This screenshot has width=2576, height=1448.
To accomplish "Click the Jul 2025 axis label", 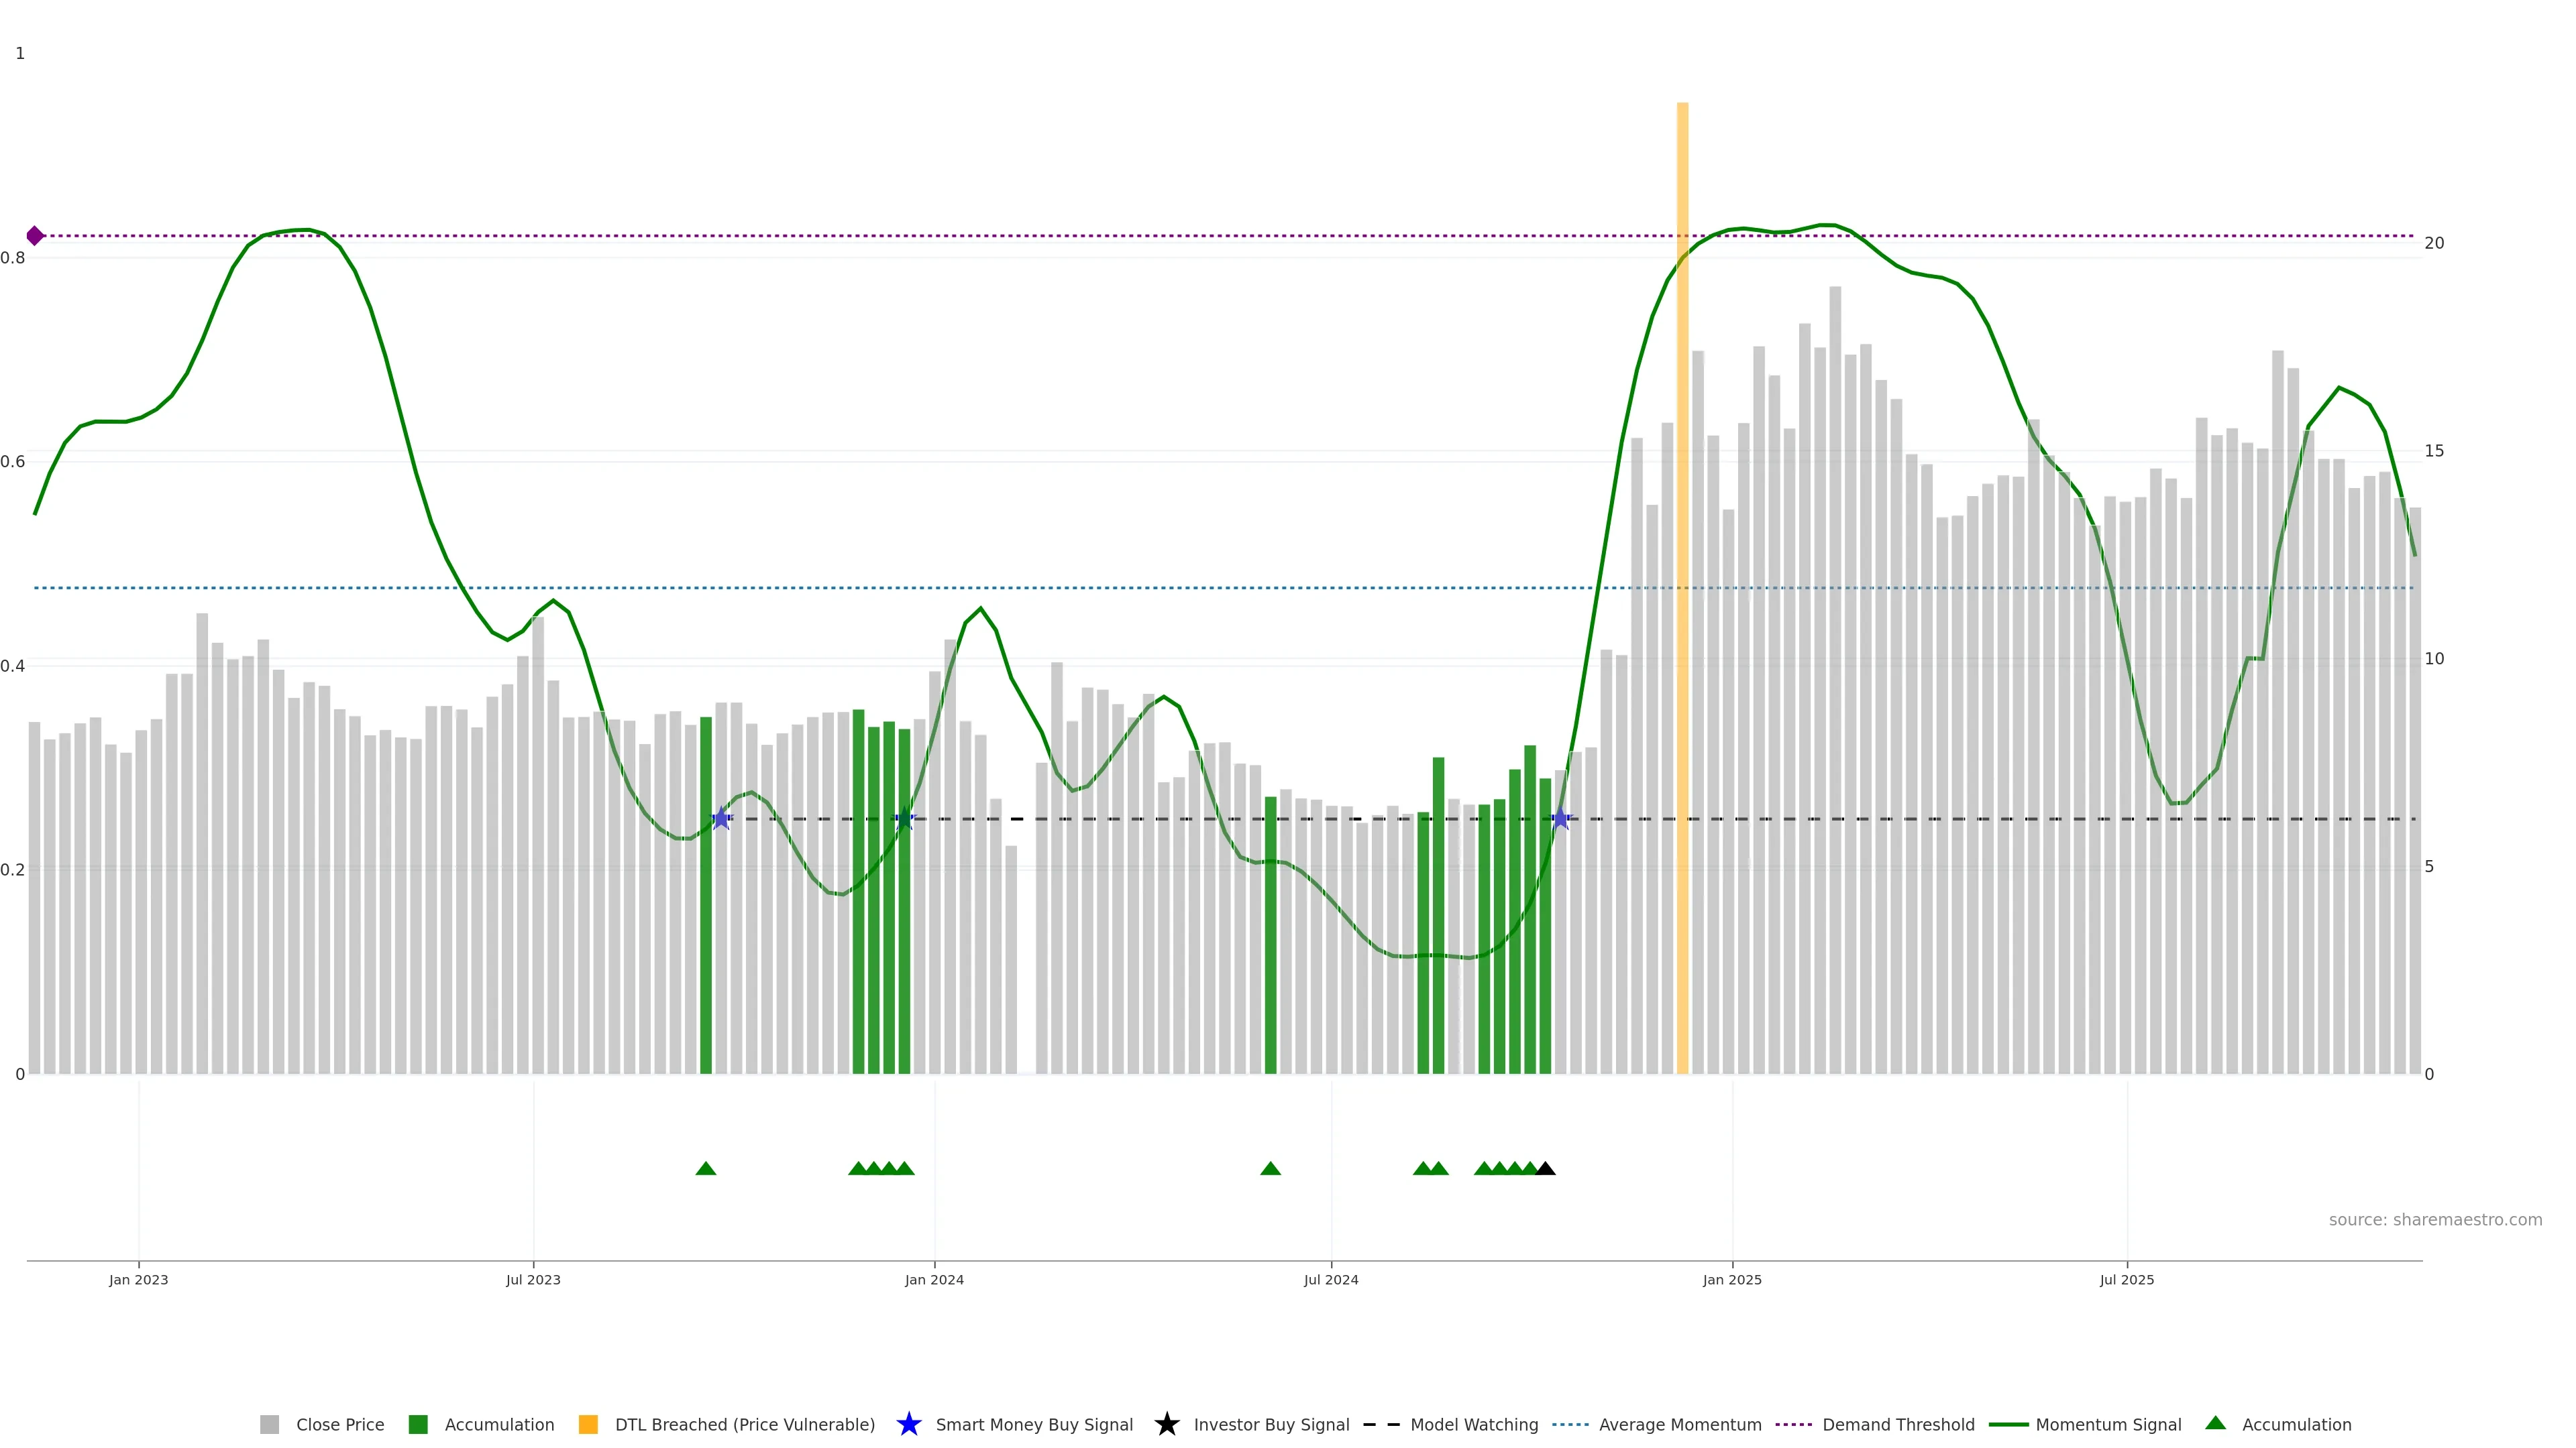I will tap(2126, 1279).
